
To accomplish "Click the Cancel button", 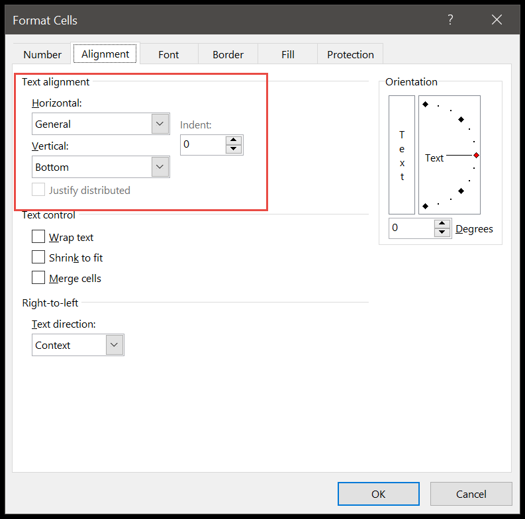I will click(x=471, y=494).
